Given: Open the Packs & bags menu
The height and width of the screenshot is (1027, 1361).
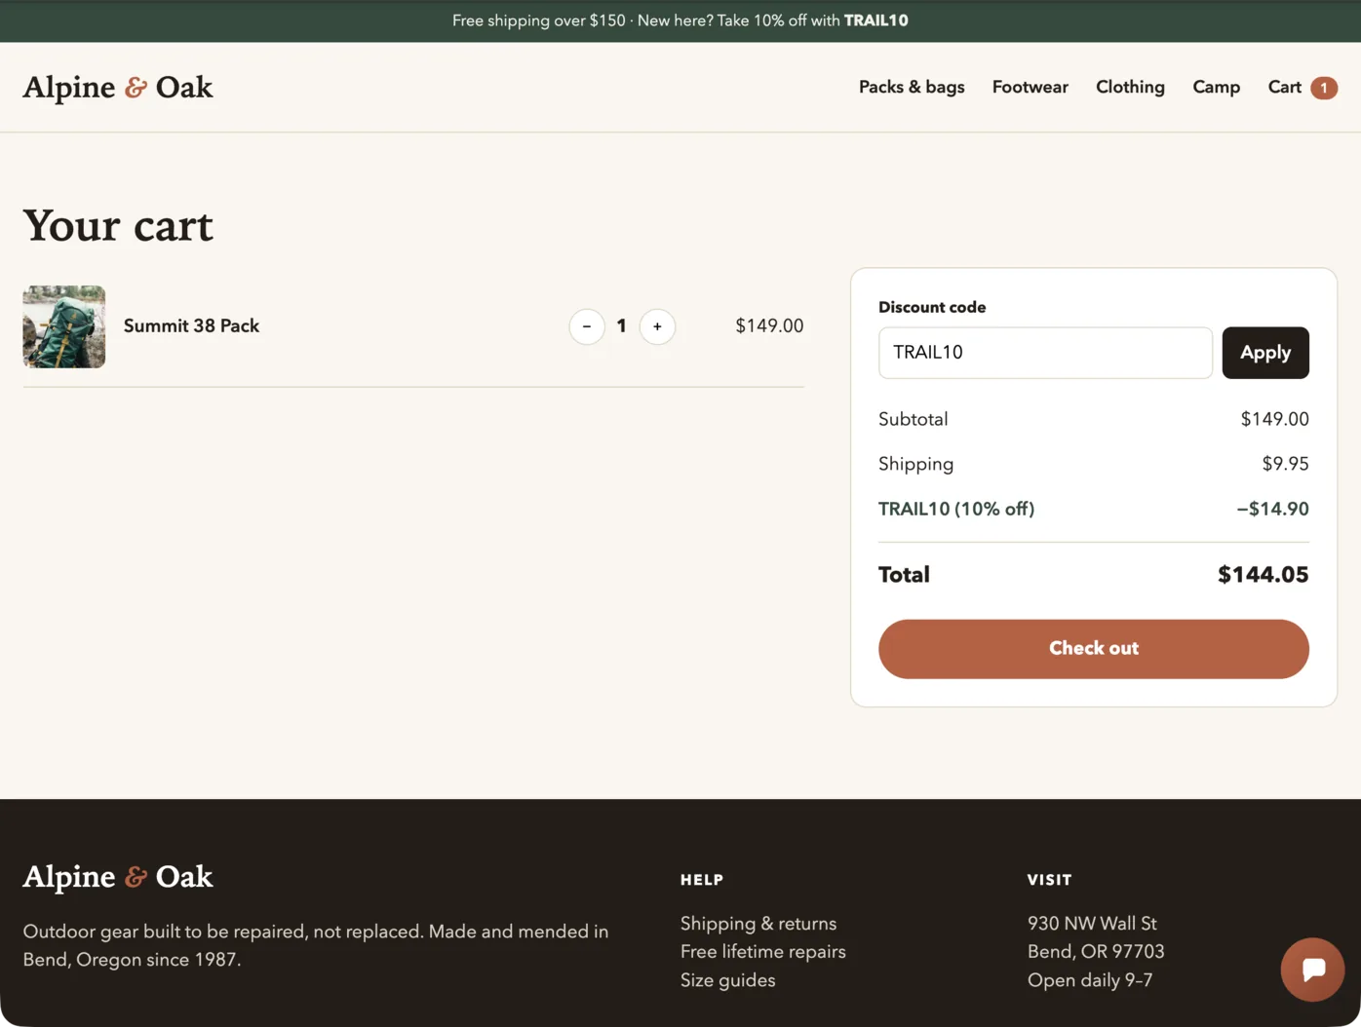Looking at the screenshot, I should tap(912, 87).
